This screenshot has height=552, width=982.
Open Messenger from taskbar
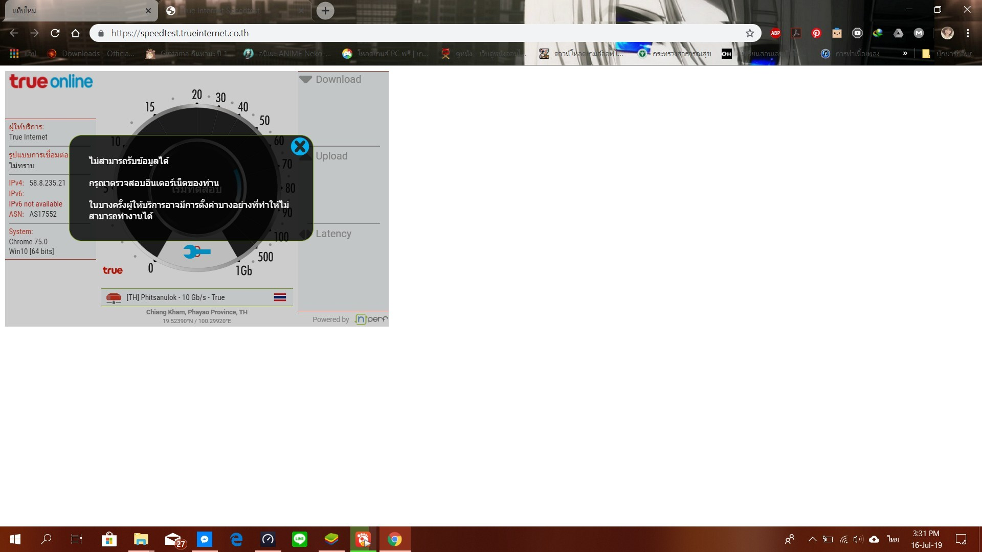205,539
